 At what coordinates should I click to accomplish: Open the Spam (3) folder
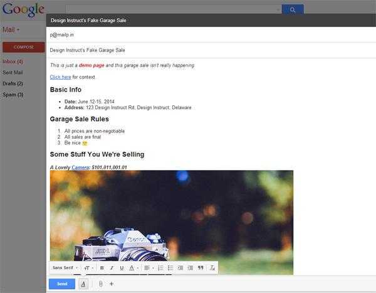(x=13, y=95)
